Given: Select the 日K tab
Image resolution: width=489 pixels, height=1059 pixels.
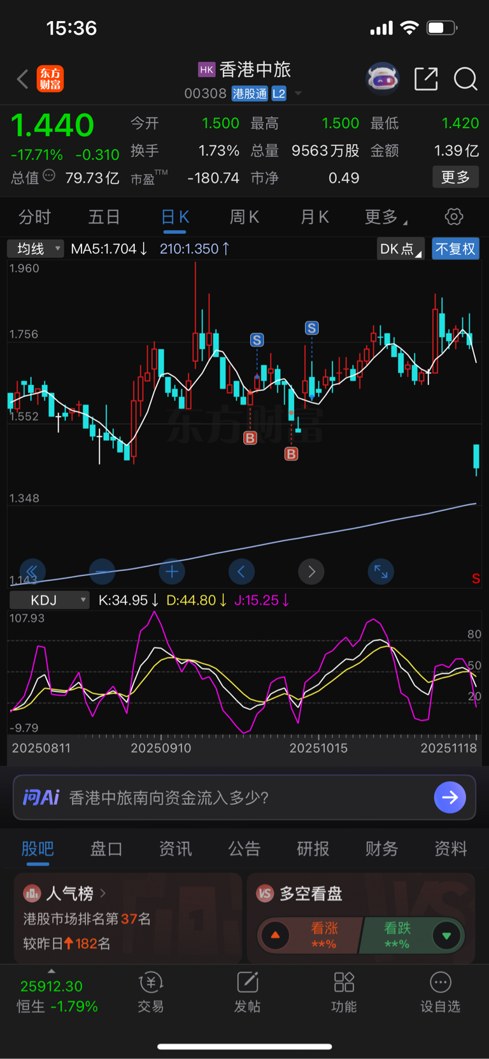Looking at the screenshot, I should pyautogui.click(x=175, y=217).
